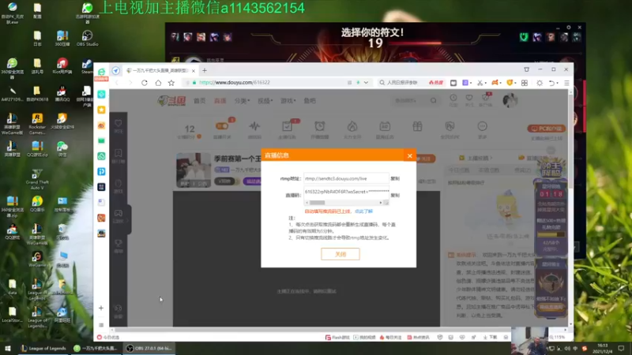Viewport: 632px width, 355px height.
Task: Click the yellow shield security icon
Action: pos(510,83)
